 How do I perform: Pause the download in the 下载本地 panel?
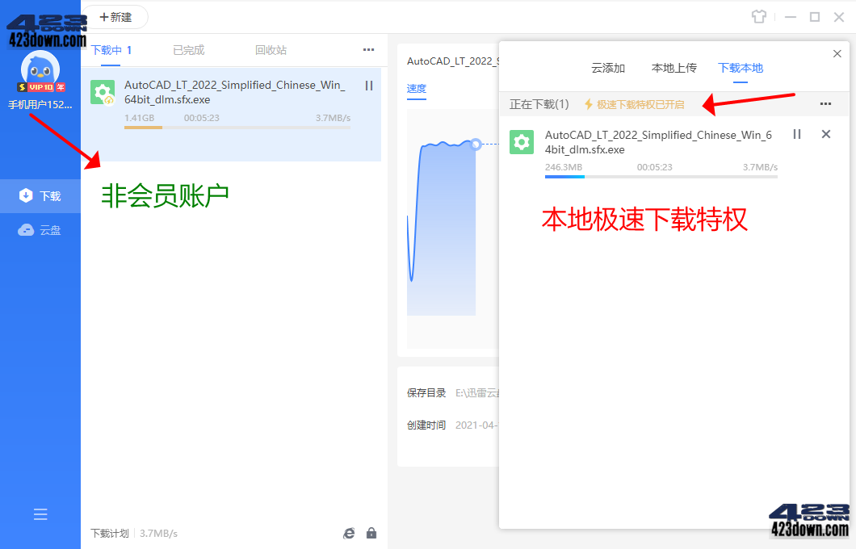coord(796,135)
